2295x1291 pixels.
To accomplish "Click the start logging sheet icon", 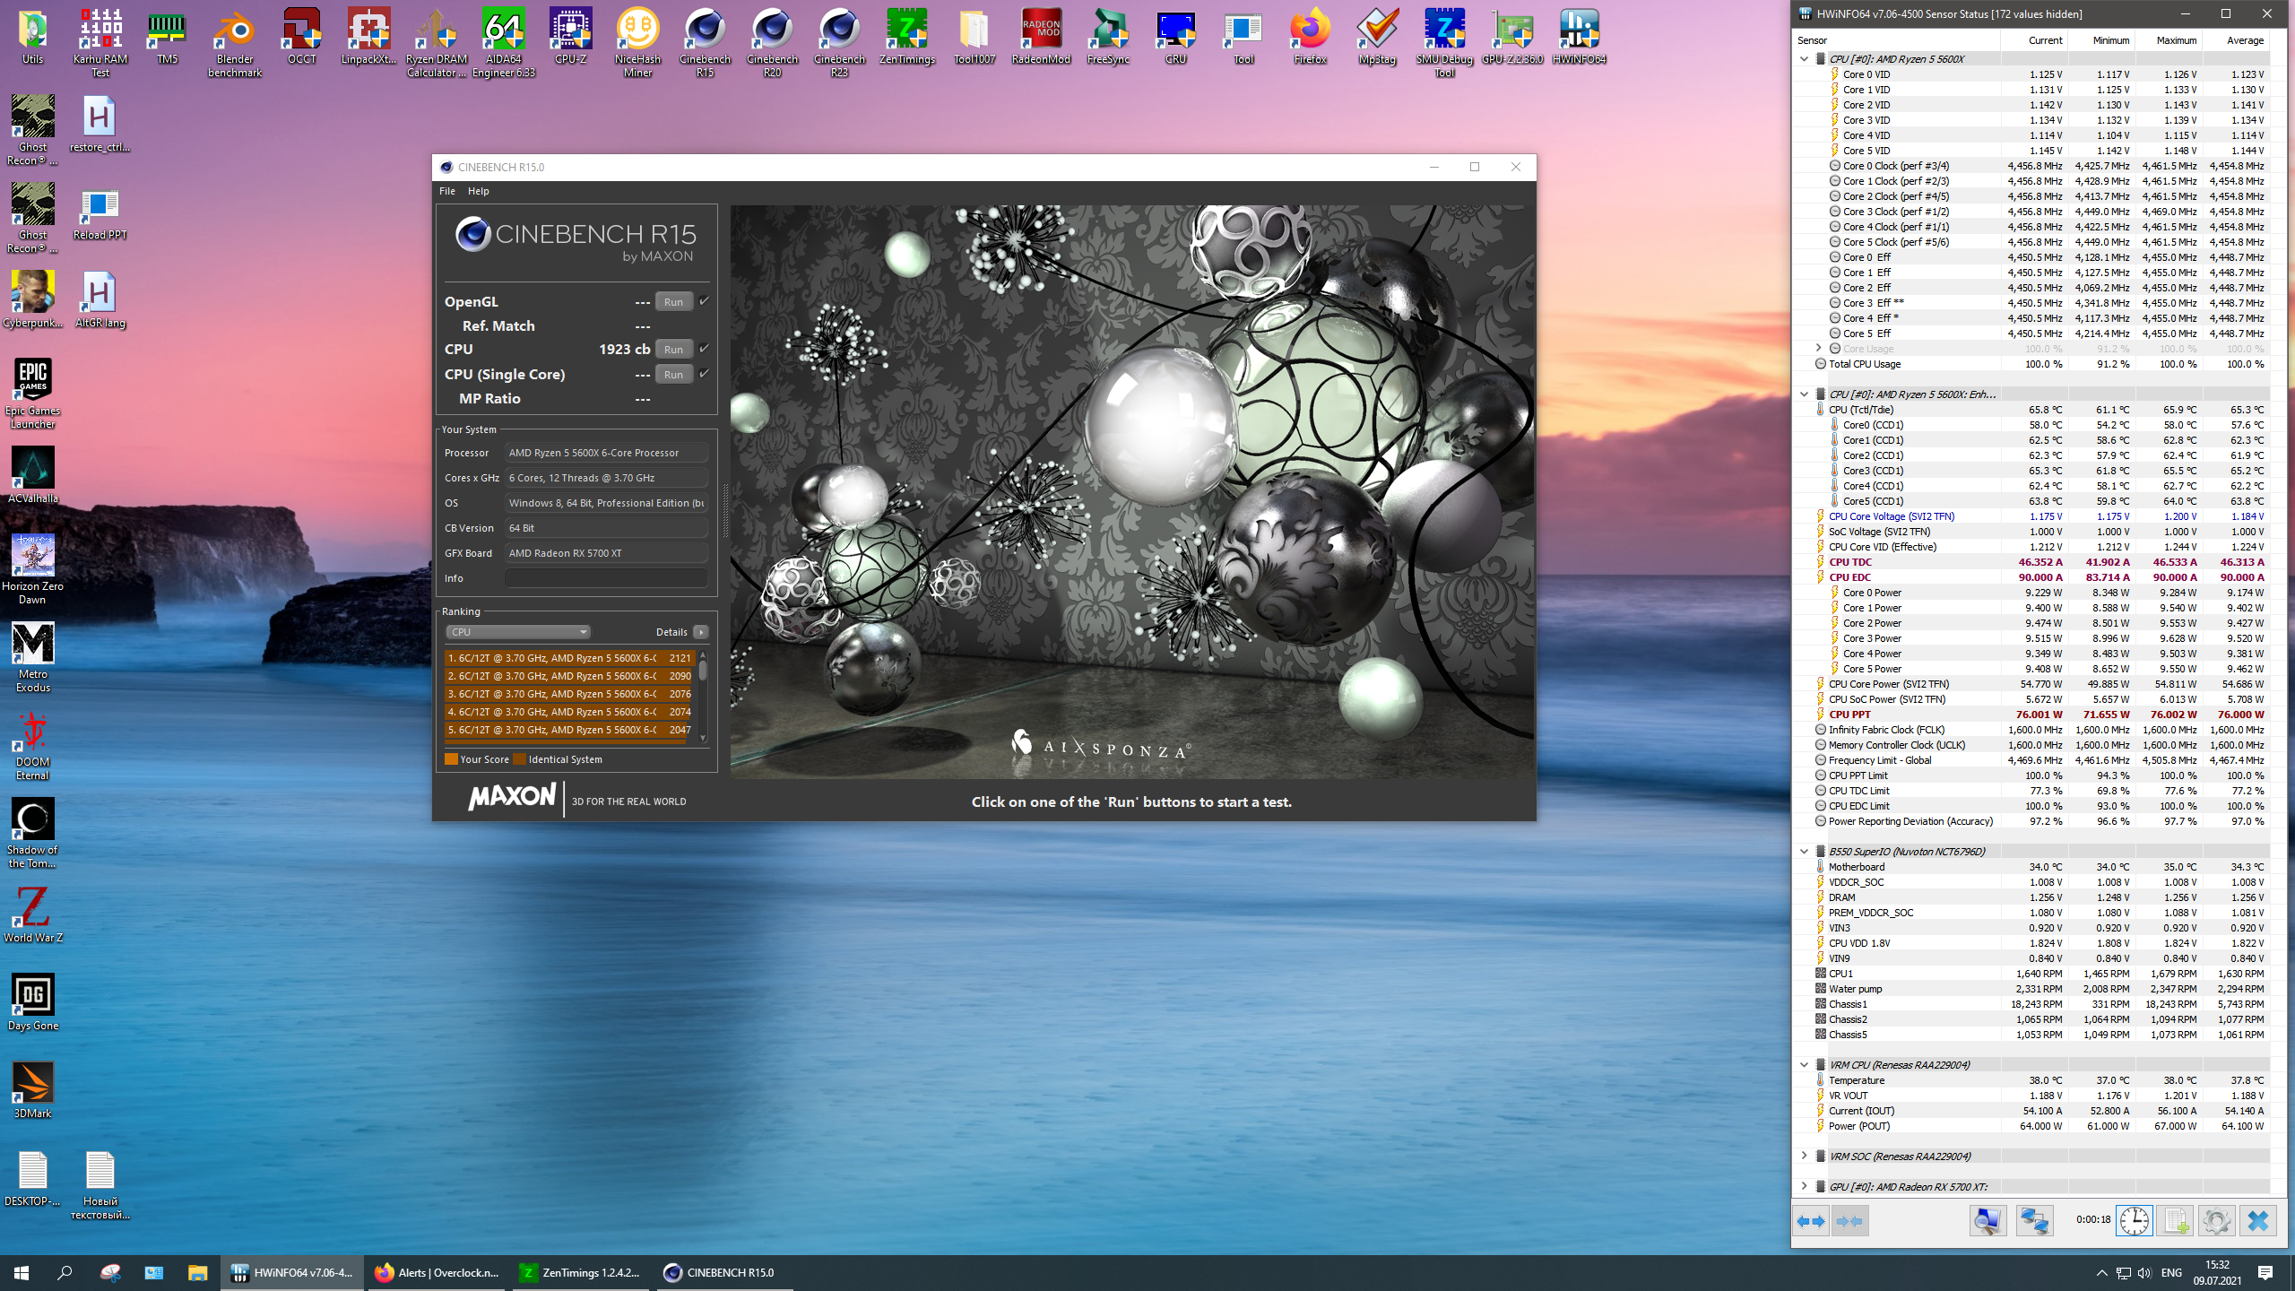I will pos(2176,1221).
